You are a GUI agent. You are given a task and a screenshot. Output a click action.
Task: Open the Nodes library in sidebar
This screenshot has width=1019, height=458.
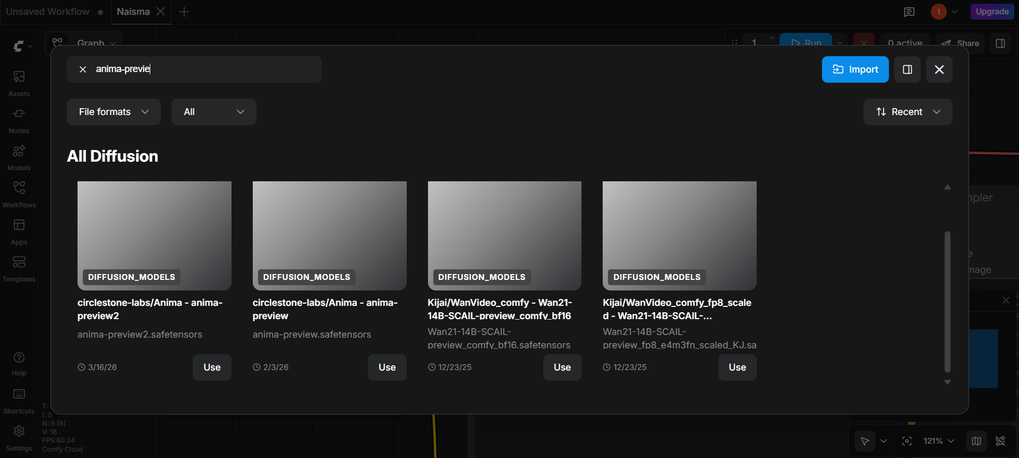coord(19,121)
